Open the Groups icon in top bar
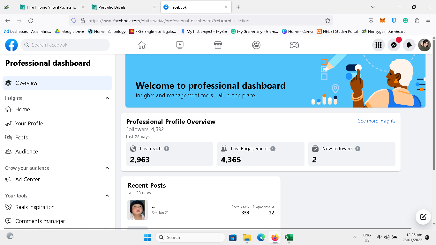This screenshot has width=436, height=245. coord(256,45)
